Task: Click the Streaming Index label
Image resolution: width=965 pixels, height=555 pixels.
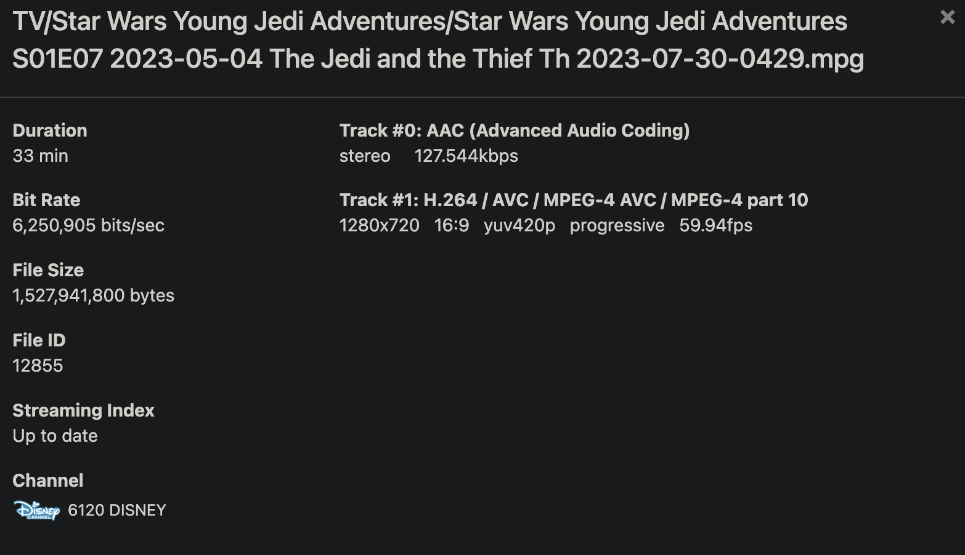Action: pyautogui.click(x=83, y=410)
